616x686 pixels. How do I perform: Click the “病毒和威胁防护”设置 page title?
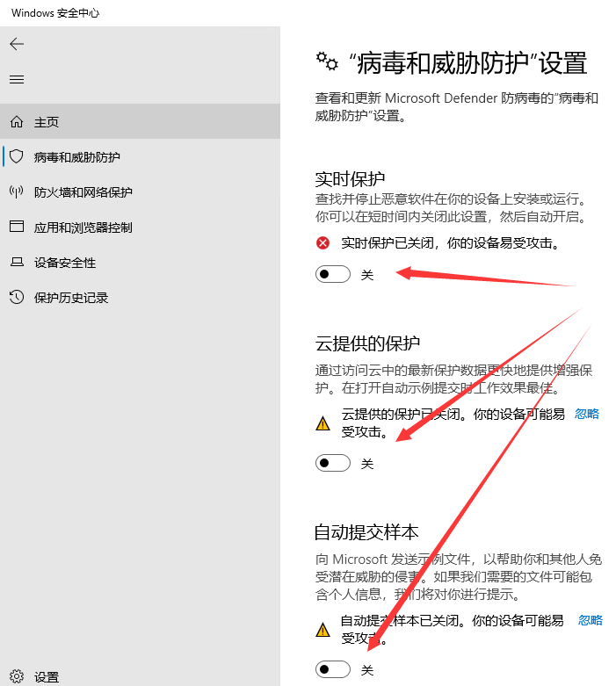(468, 62)
